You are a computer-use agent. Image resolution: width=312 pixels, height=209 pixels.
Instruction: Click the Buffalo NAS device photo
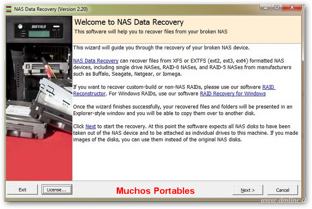(x=39, y=98)
